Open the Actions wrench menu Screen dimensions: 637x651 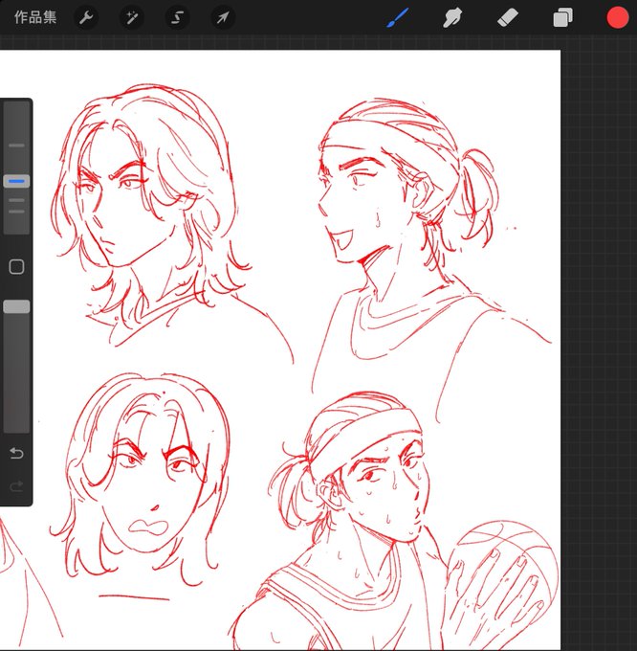(x=86, y=18)
